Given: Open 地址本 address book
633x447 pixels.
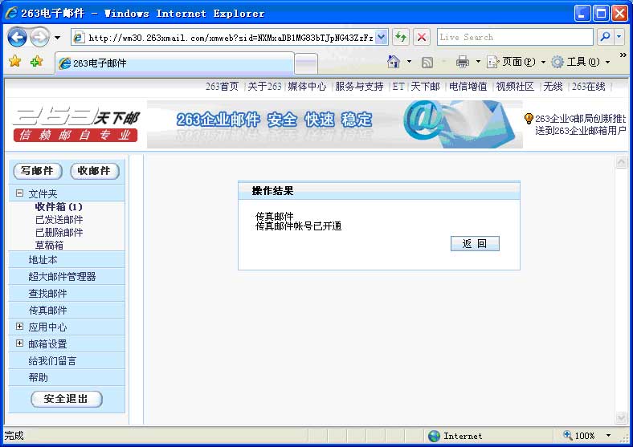Looking at the screenshot, I should pyautogui.click(x=43, y=260).
